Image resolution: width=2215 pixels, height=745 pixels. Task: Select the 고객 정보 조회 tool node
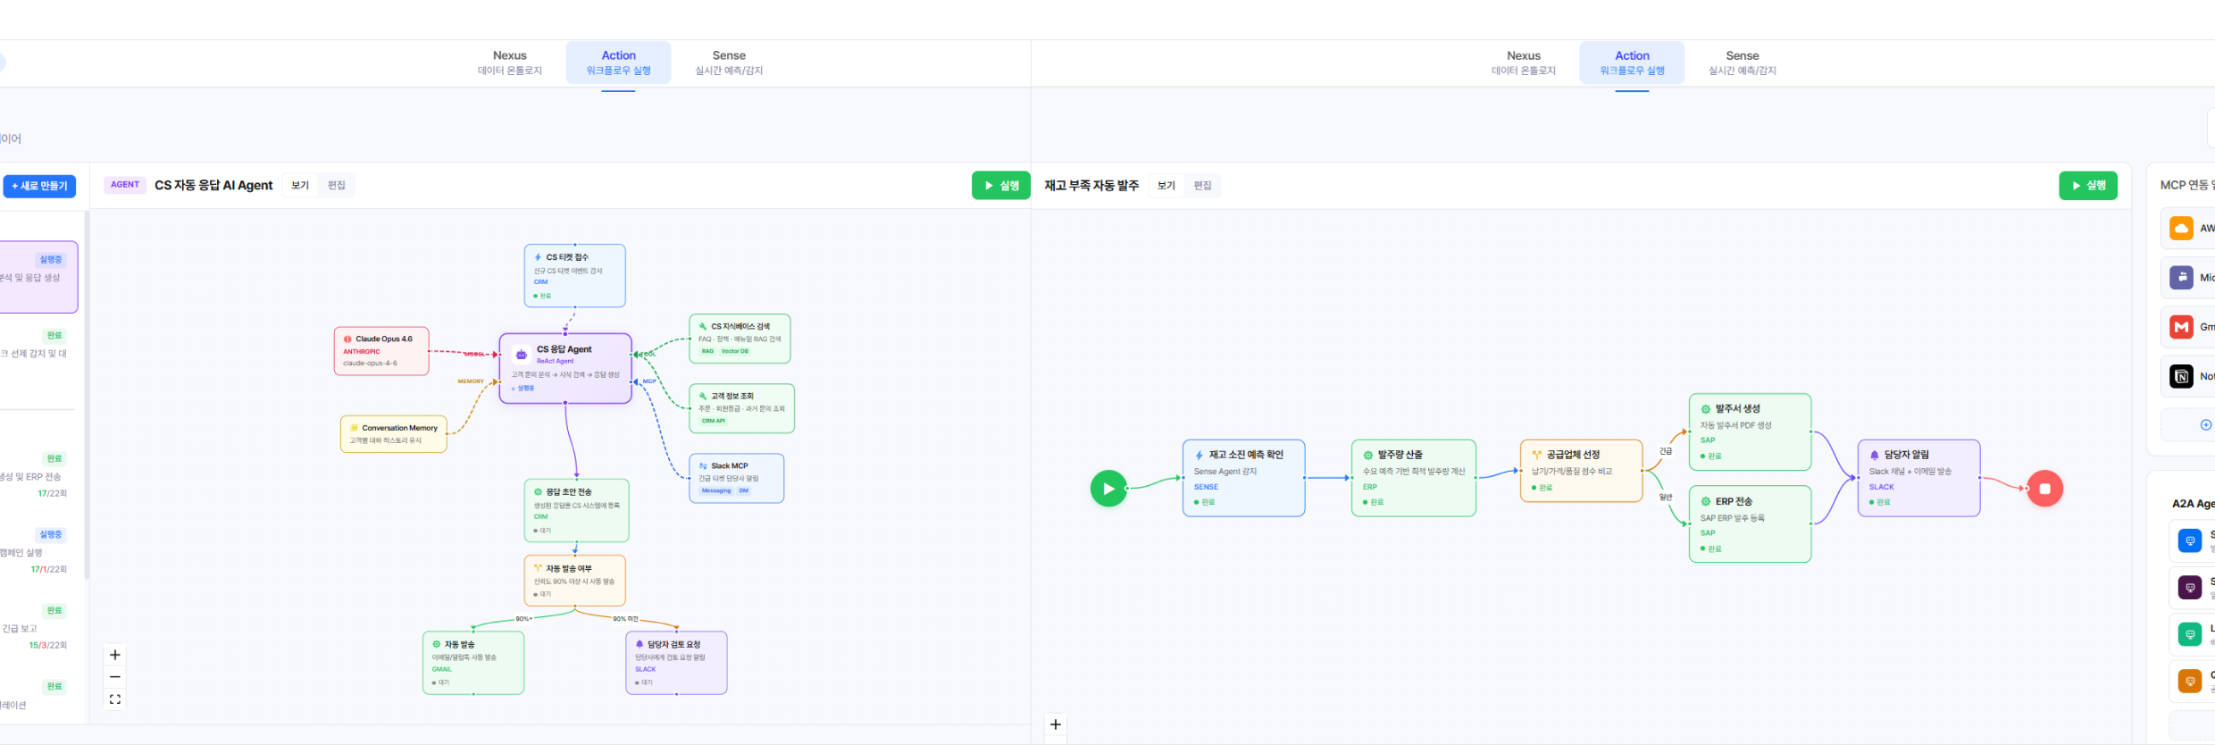pos(741,408)
